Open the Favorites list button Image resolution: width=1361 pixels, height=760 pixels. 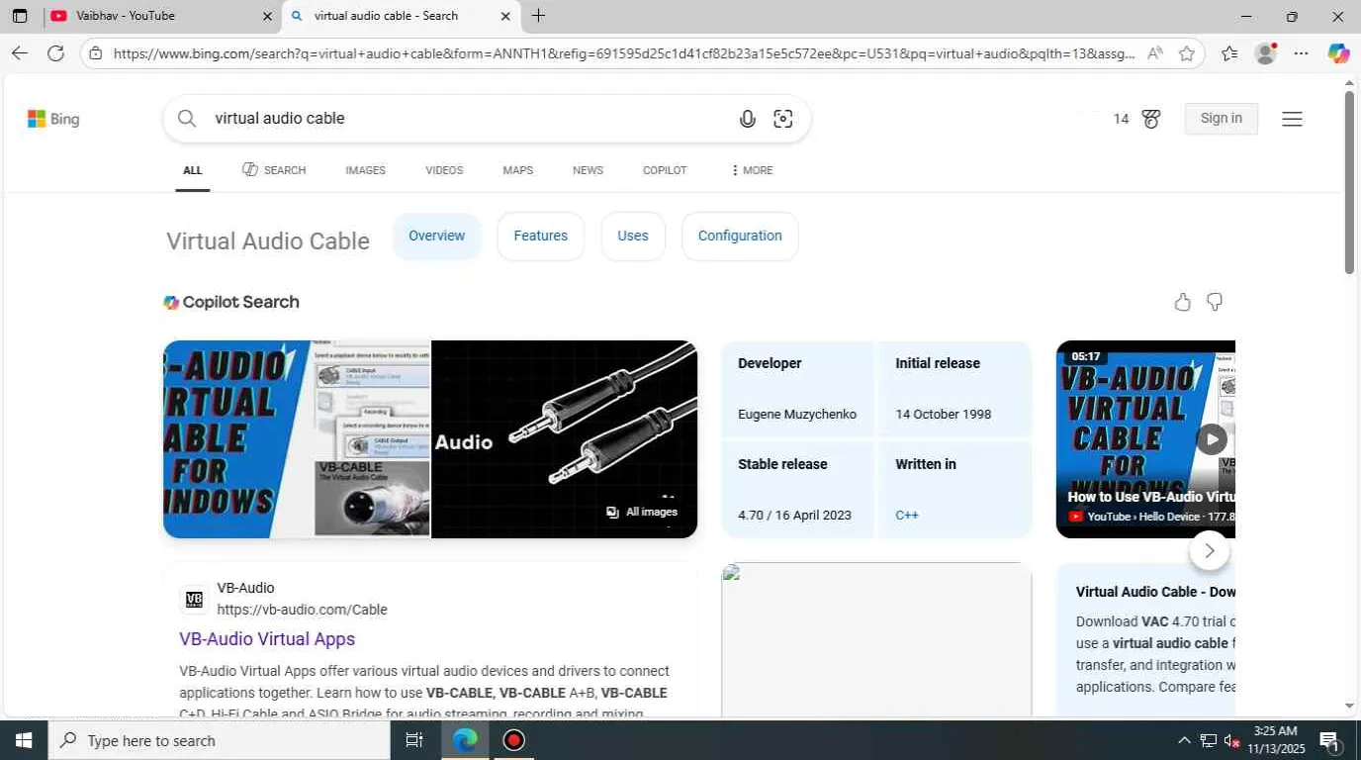pos(1229,53)
